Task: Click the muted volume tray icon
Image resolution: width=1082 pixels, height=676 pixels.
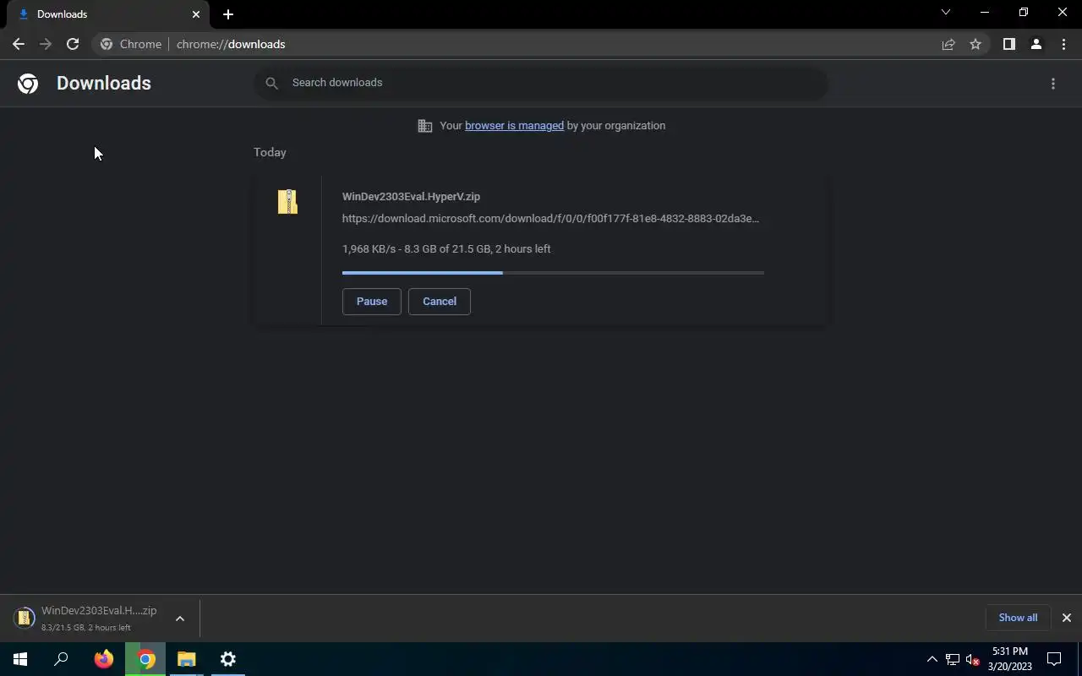Action: coord(972,660)
